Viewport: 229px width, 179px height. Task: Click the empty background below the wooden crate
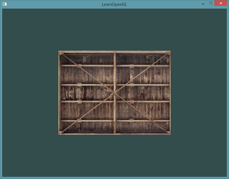(114, 155)
